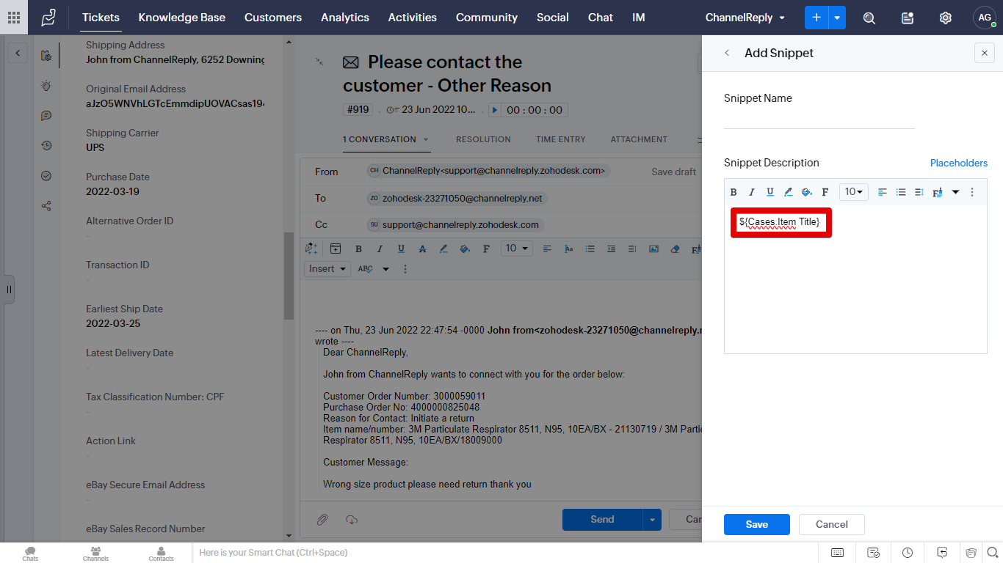Click the Smart Chat input bar
Image resolution: width=1003 pixels, height=563 pixels.
[x=504, y=553]
